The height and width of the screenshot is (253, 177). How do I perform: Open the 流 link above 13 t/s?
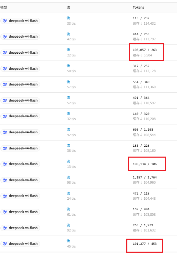click(68, 161)
